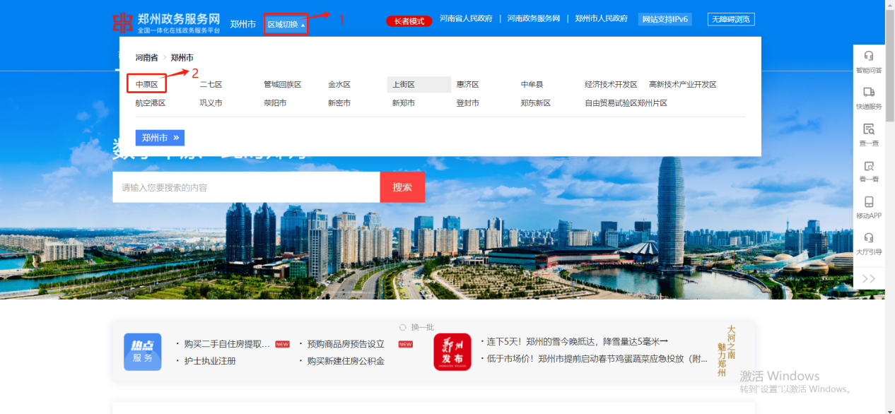This screenshot has width=895, height=414.
Task: Enable 长者模式 elder mode
Action: pyautogui.click(x=409, y=20)
